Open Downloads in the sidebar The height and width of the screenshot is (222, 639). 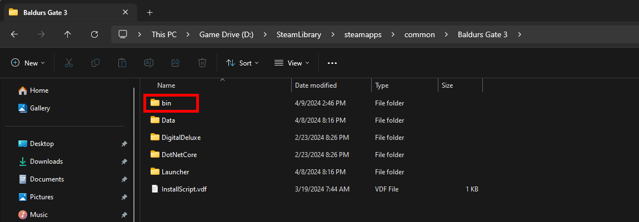[x=41, y=162]
